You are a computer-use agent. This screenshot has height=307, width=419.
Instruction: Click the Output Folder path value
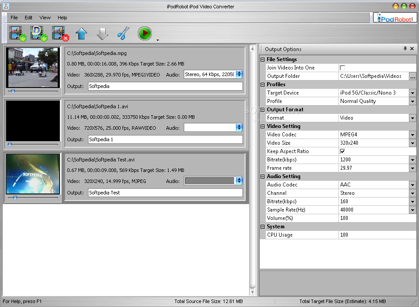tap(374, 77)
